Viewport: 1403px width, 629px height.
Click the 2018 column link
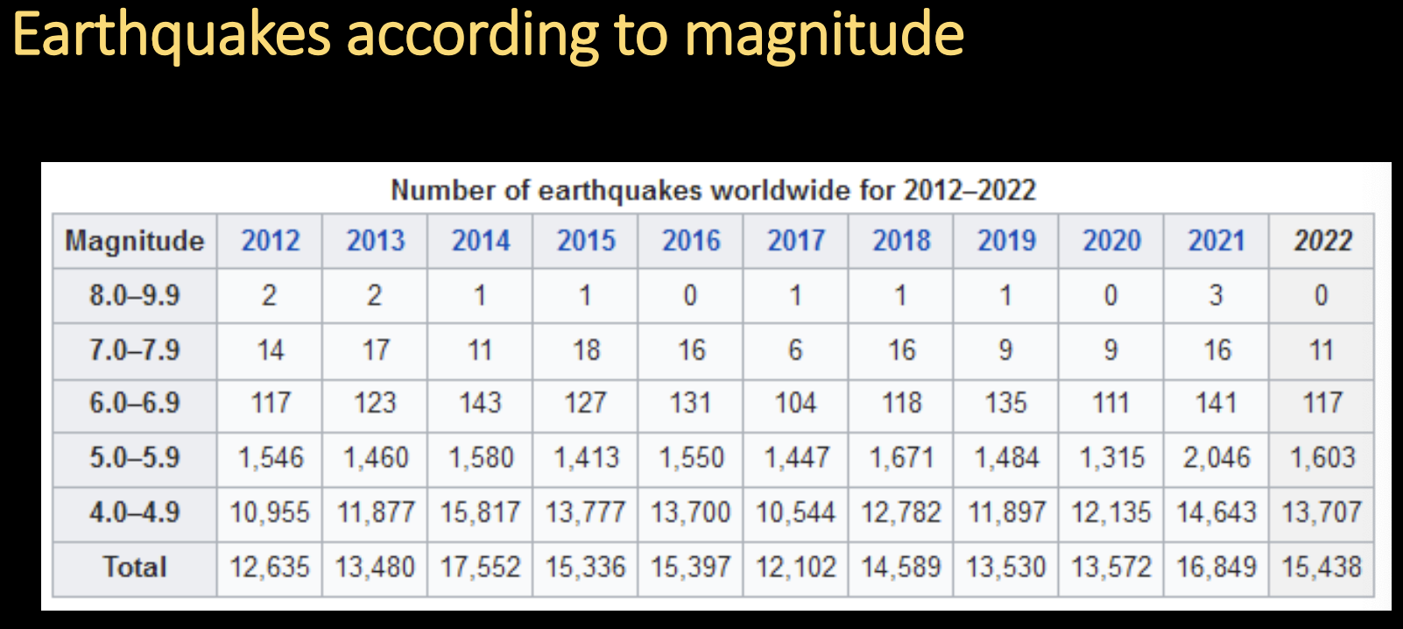(901, 241)
